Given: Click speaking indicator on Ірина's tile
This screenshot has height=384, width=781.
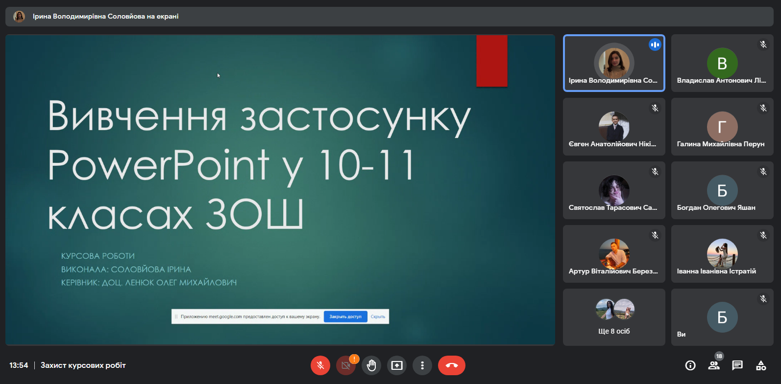Looking at the screenshot, I should click(655, 45).
